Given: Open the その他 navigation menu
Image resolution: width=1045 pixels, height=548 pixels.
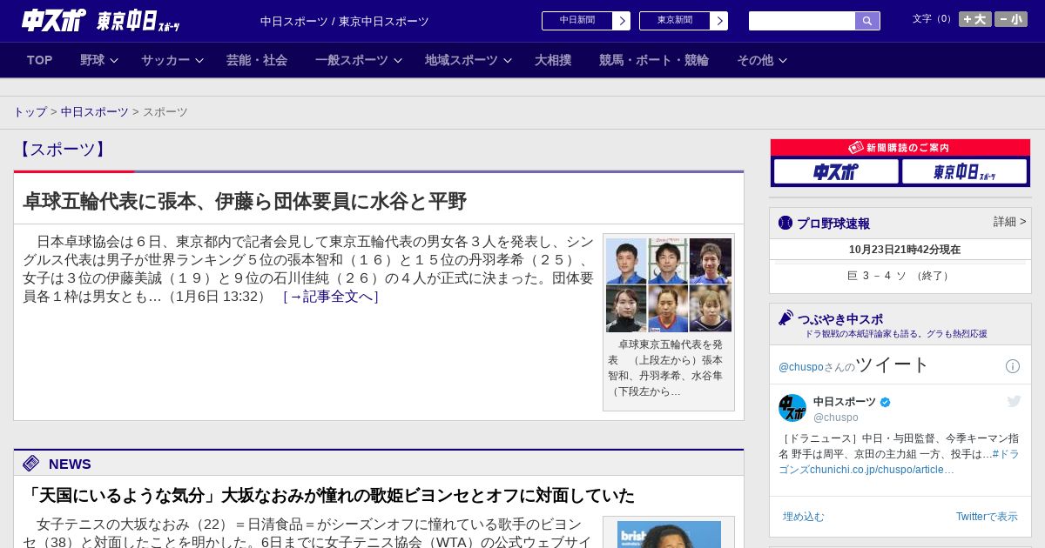Looking at the screenshot, I should [755, 60].
